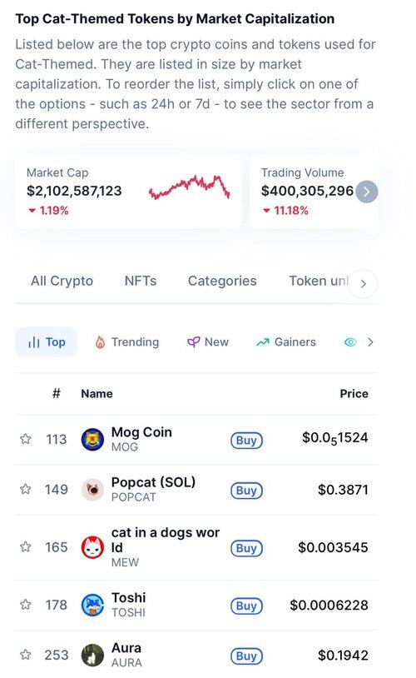Screen dimensions: 416x678
Task: Click the Toshi token logo
Action: pos(92,605)
